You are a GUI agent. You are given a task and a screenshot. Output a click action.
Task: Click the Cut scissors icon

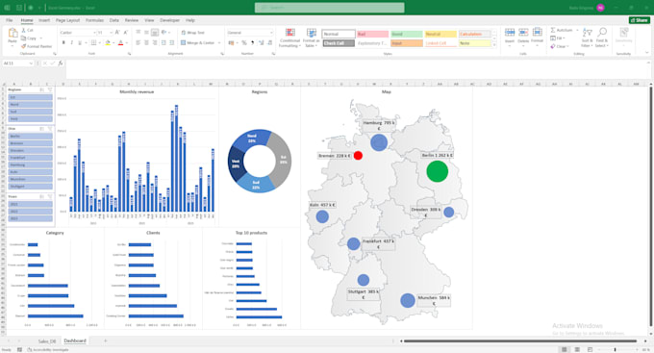coord(24,31)
